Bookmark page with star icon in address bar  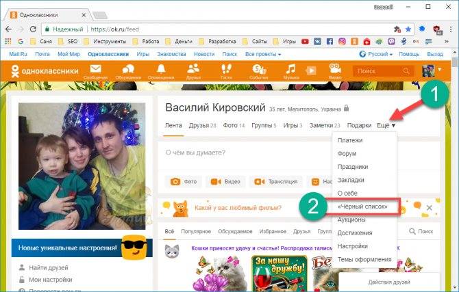[x=409, y=30]
